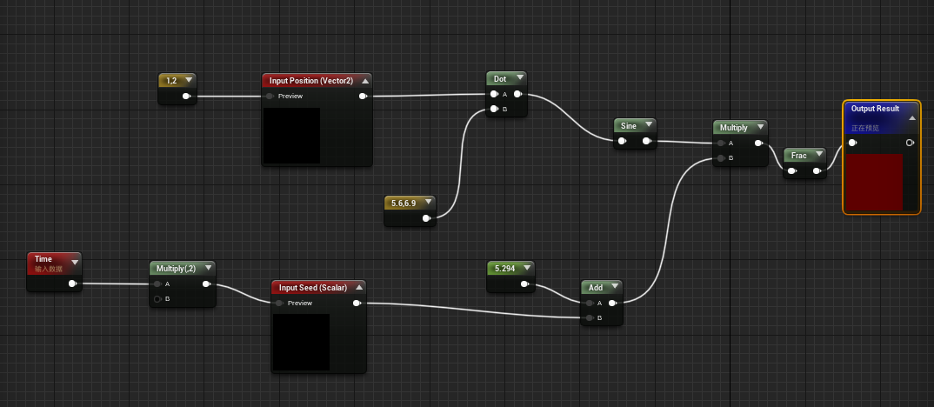
Task: Expand the Multiply(,2) node arrow
Action: 208,268
